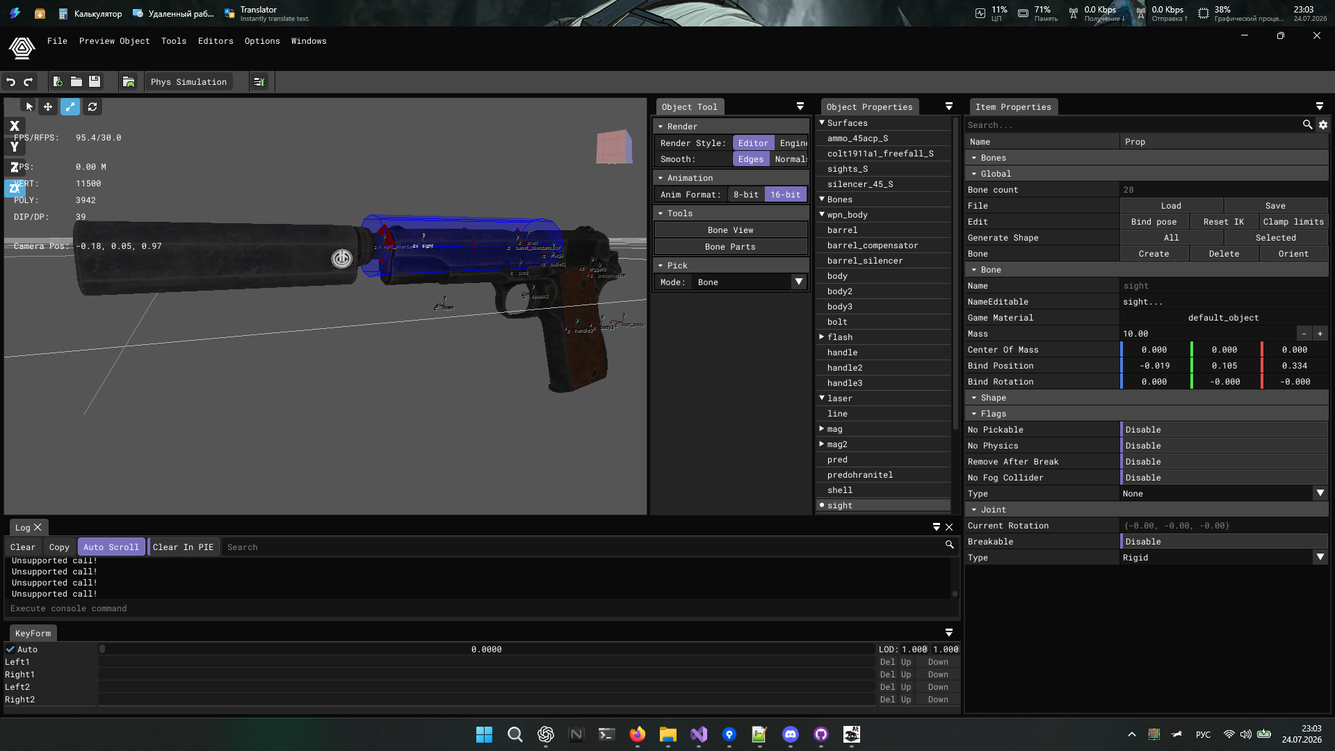Click the new file icon
The height and width of the screenshot is (751, 1335).
point(58,82)
